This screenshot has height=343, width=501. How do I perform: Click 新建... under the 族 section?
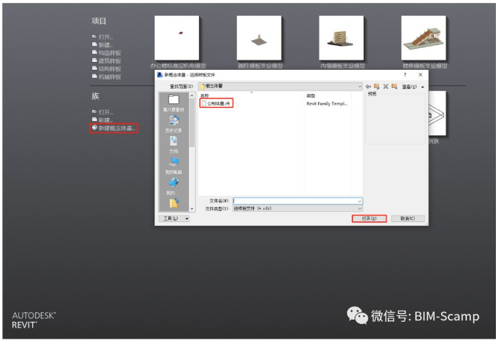tap(106, 120)
